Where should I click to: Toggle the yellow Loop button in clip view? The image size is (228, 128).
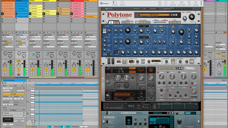[14, 94]
